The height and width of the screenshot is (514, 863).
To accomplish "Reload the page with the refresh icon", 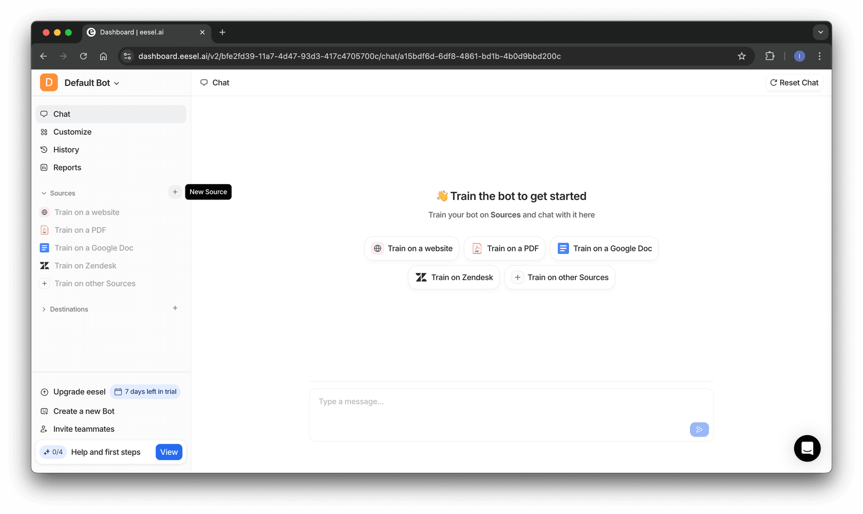I will 83,57.
